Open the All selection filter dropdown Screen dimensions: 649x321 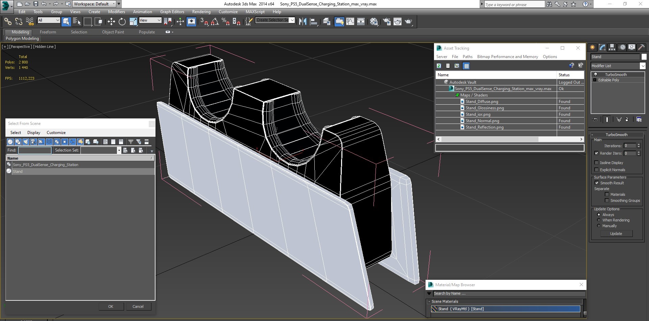(49, 20)
